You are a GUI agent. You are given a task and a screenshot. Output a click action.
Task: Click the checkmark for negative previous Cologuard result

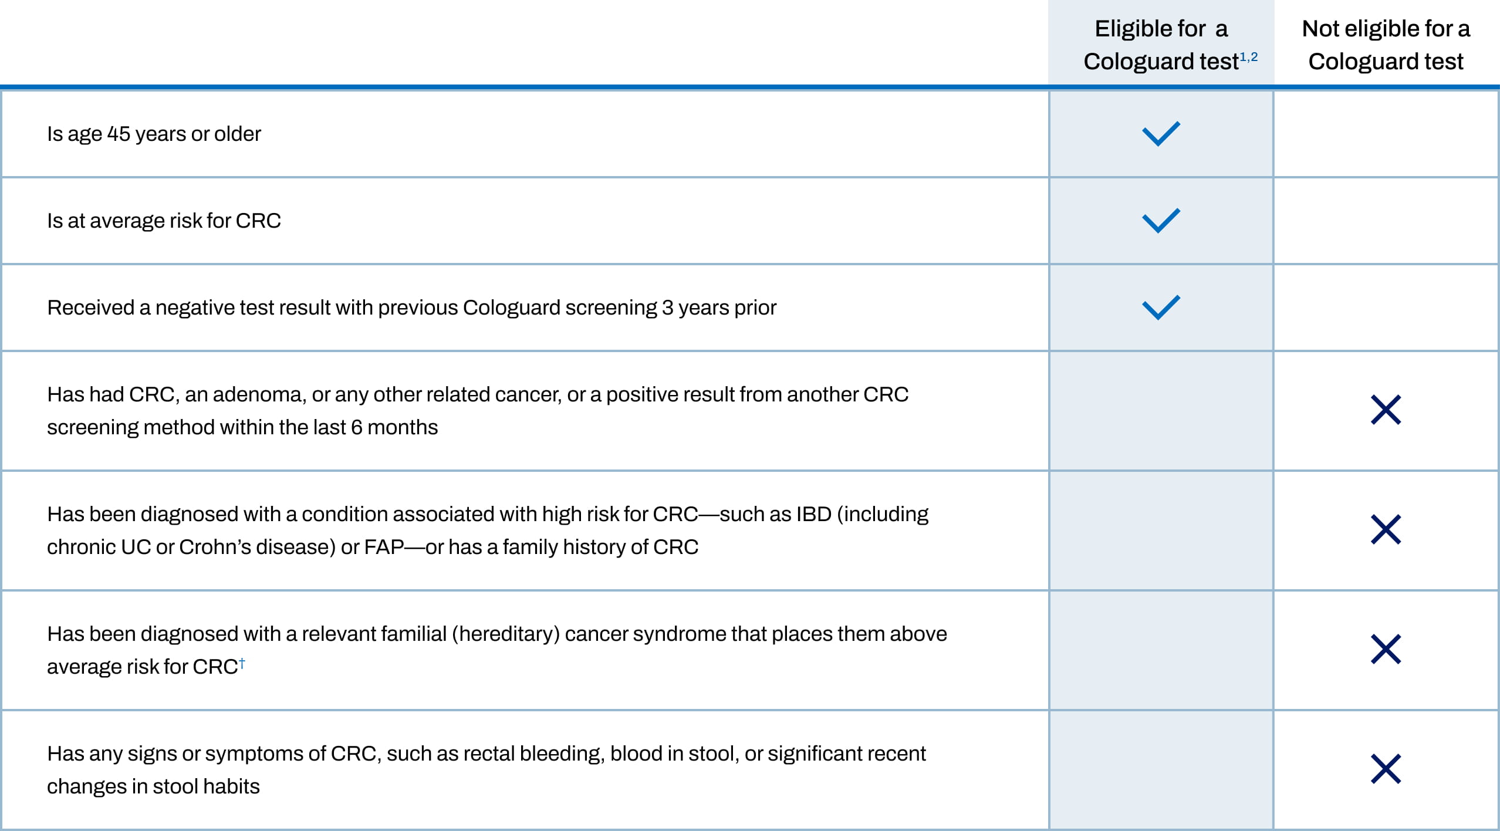(x=1161, y=308)
